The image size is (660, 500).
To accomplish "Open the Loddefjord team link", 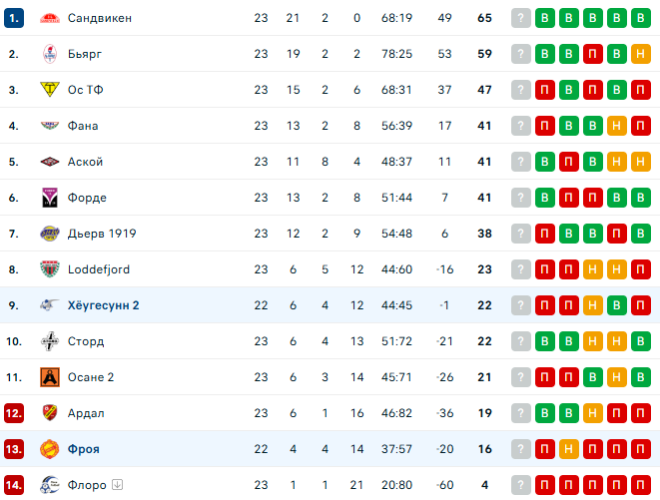I will (99, 269).
